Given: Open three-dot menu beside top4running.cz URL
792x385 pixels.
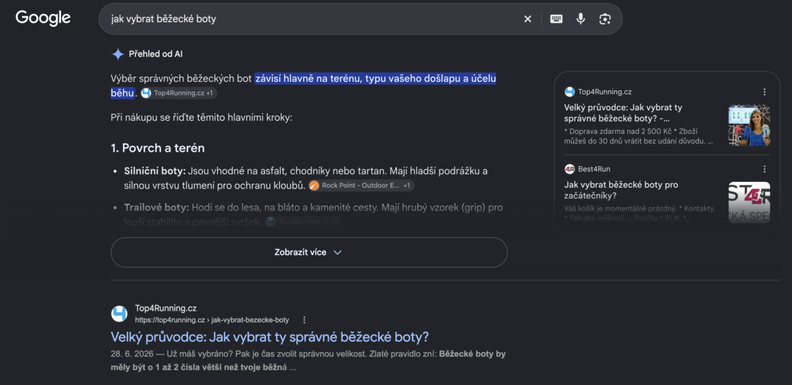Looking at the screenshot, I should click(304, 320).
